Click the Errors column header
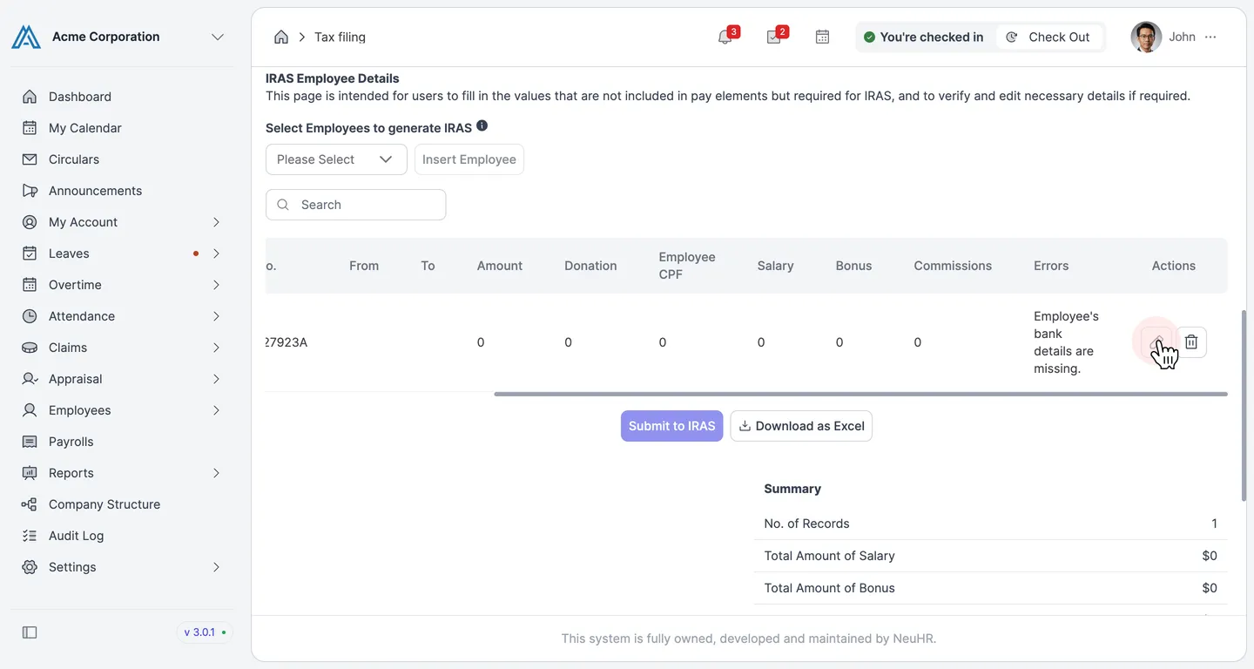Viewport: 1254px width, 669px height. pos(1051,266)
